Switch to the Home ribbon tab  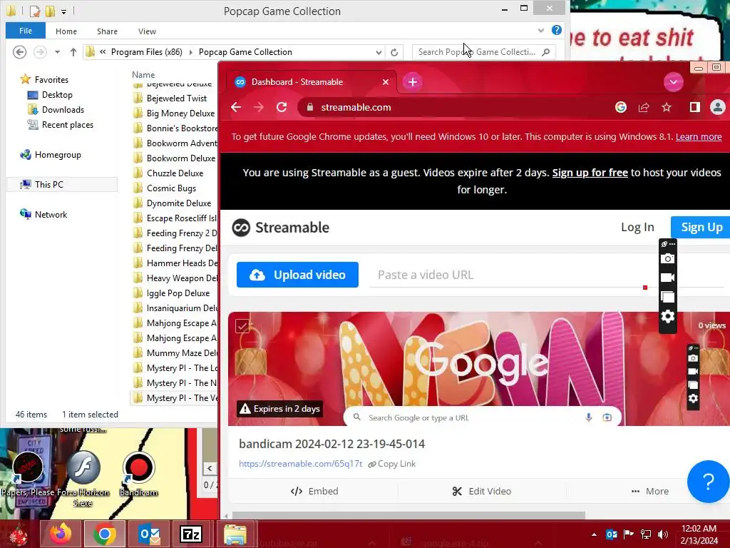(x=66, y=31)
